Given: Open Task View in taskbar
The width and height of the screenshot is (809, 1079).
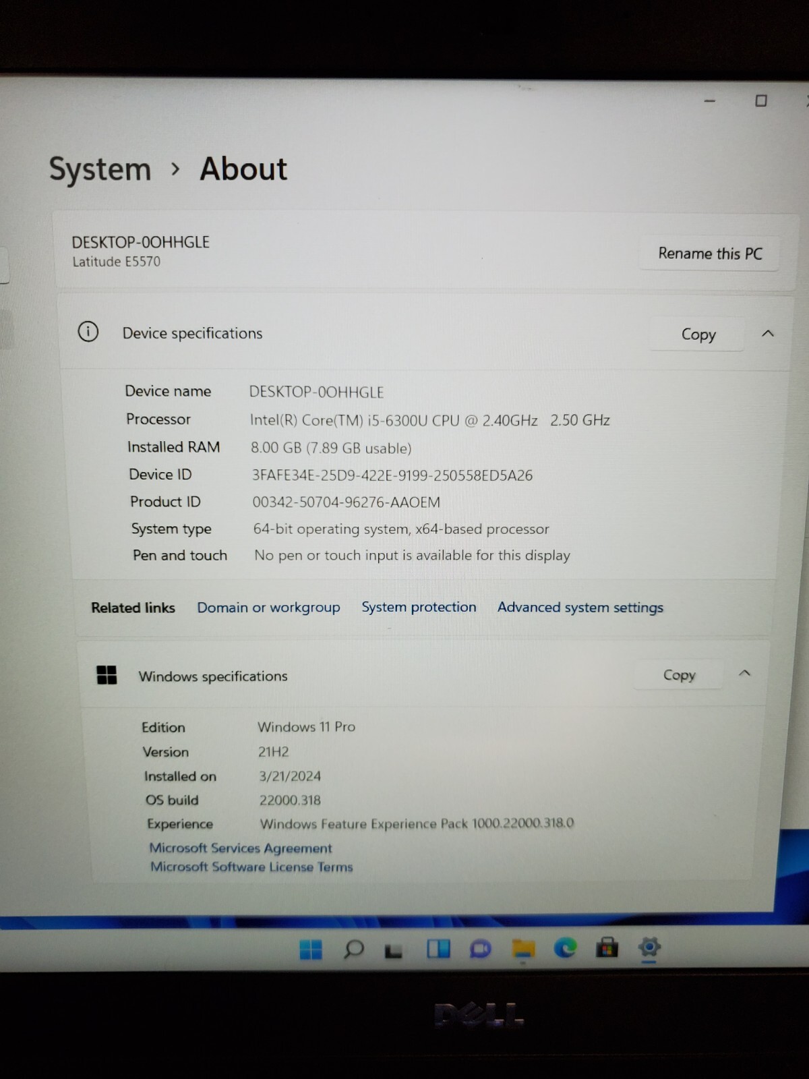Looking at the screenshot, I should tap(394, 951).
